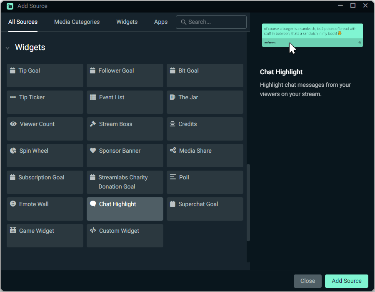
Task: Click The Jar widget icon
Action: click(172, 97)
